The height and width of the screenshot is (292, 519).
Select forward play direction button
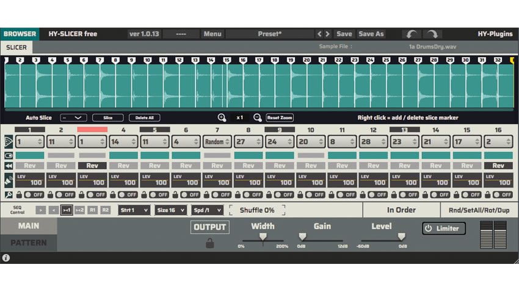coord(41,210)
